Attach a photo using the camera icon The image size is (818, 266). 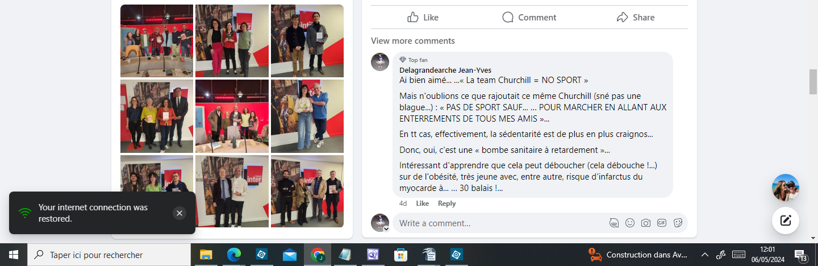pos(646,223)
